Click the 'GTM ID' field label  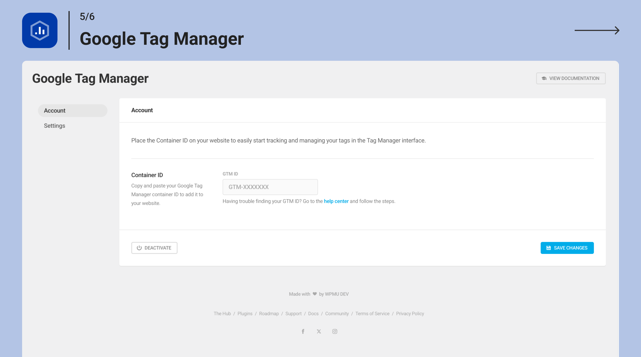pyautogui.click(x=230, y=174)
